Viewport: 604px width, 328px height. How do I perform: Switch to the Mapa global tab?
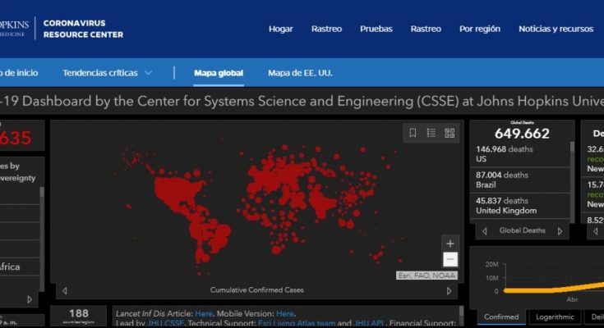click(x=219, y=73)
